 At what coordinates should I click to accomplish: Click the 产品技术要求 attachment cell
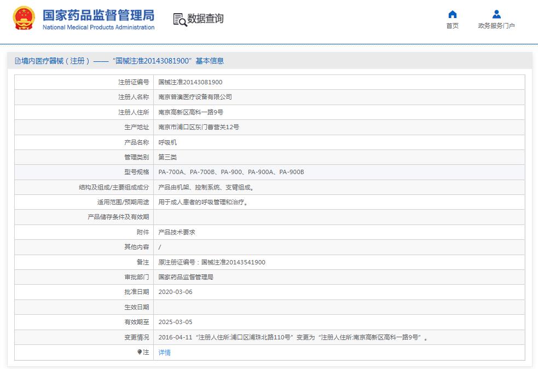(x=176, y=232)
